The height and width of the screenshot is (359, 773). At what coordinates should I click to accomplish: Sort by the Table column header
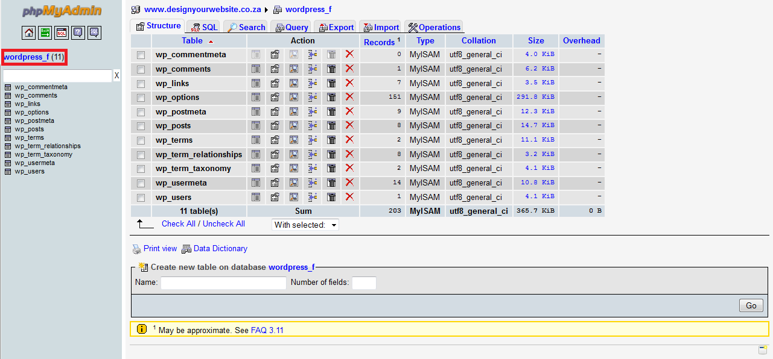[192, 41]
